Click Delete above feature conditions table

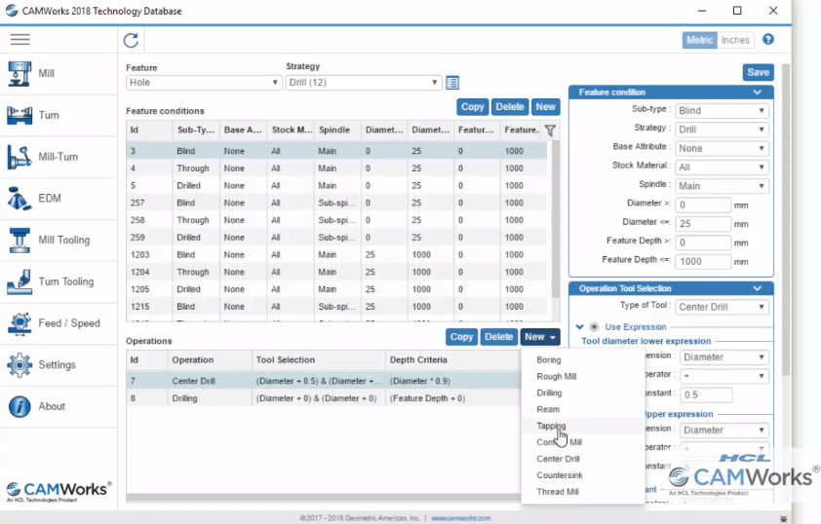[509, 107]
